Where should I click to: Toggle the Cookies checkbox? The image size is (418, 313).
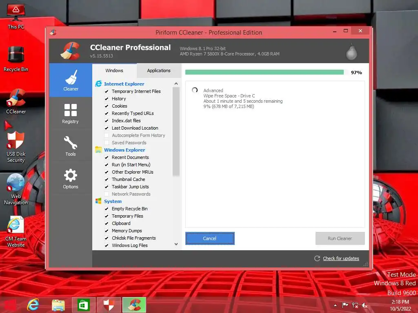pyautogui.click(x=107, y=106)
